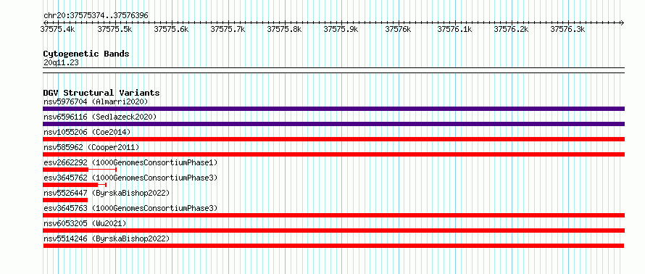
Task: Click the 37575.7k ruler tick label
Action: pos(228,29)
